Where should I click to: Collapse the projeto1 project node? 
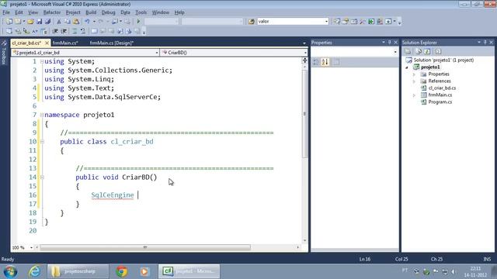pos(407,67)
